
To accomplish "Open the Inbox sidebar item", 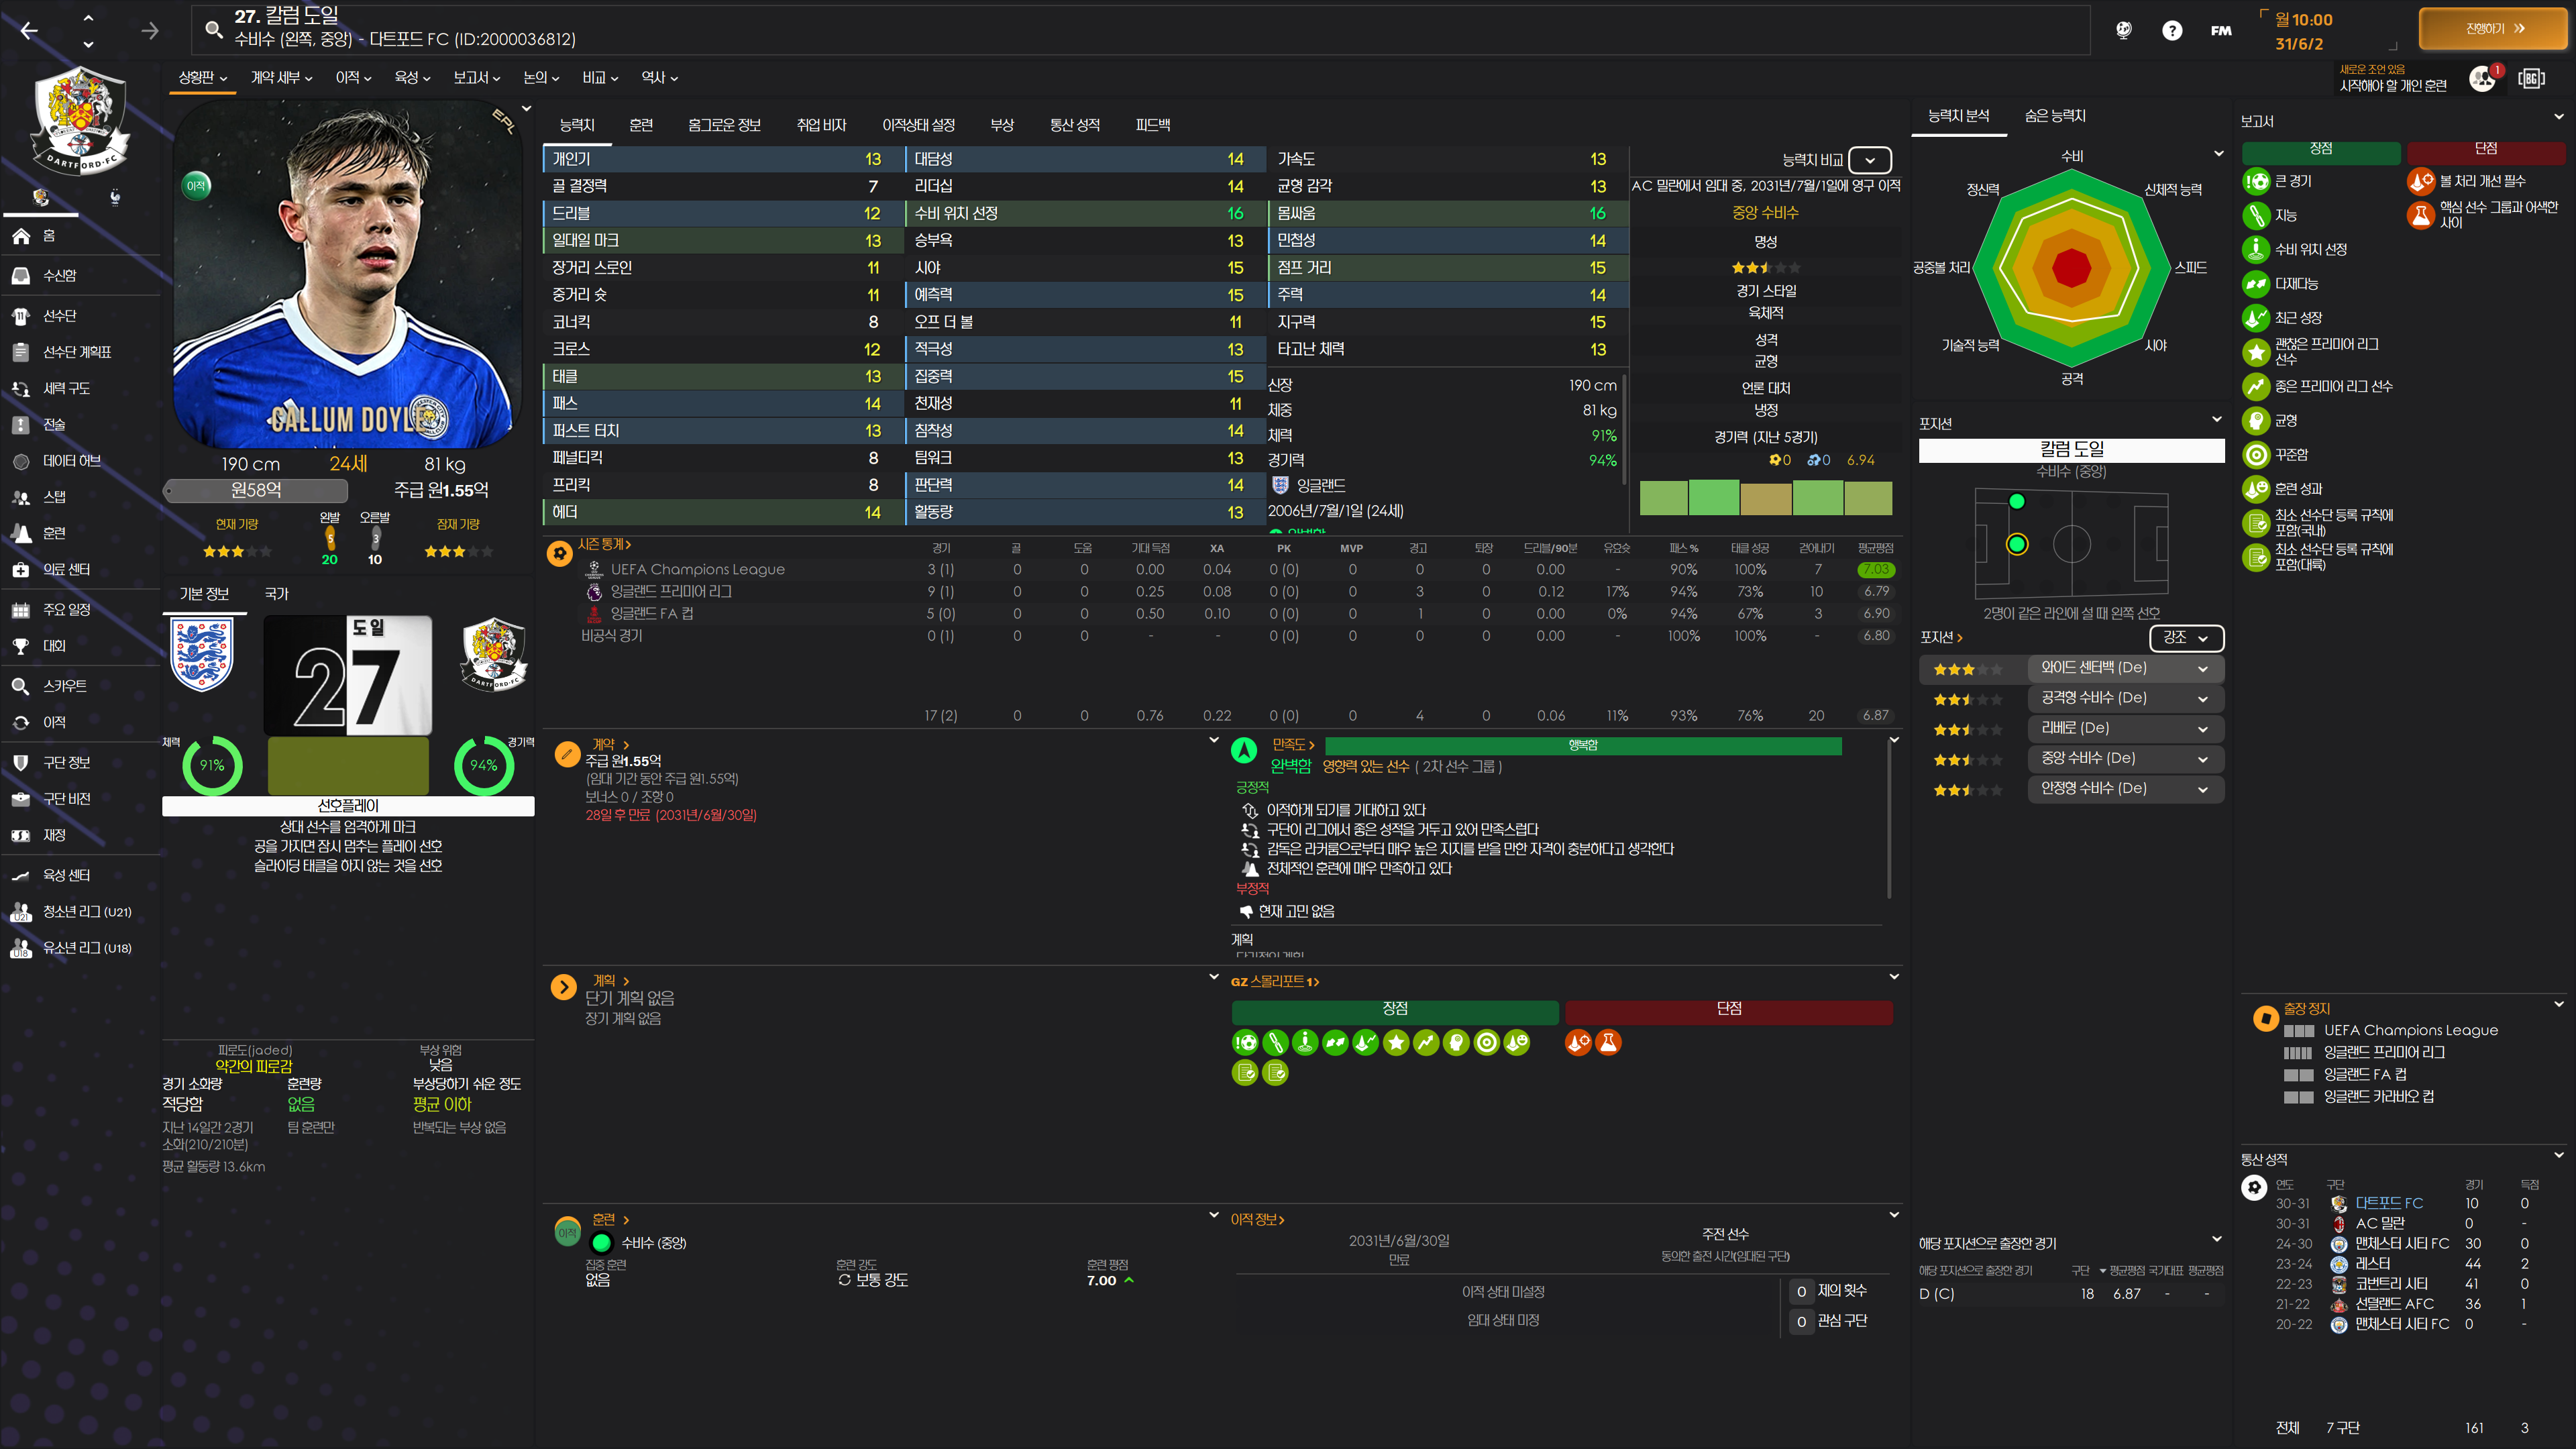I will [x=59, y=275].
